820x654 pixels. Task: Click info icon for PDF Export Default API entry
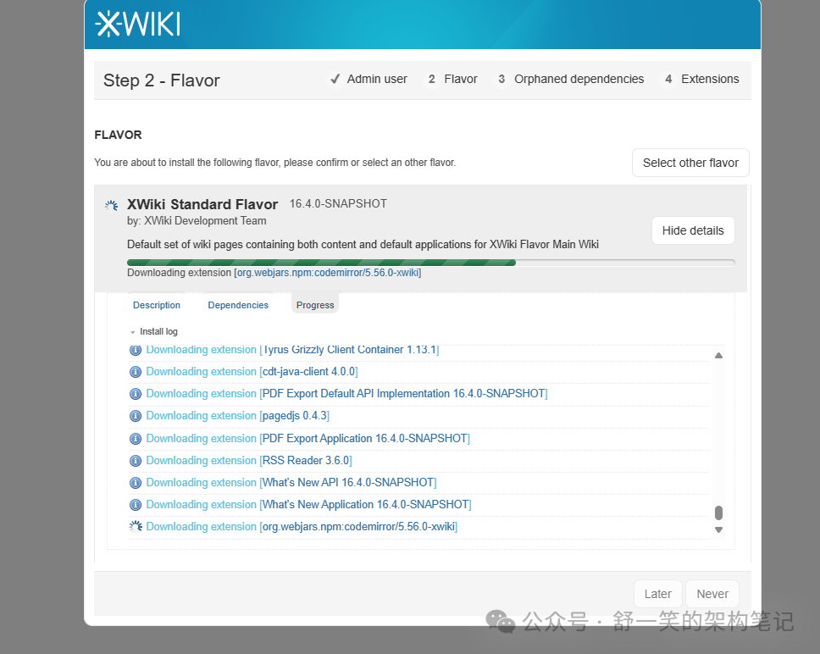click(x=136, y=394)
